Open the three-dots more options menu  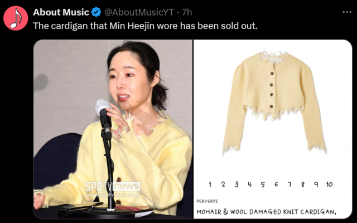coord(347,12)
